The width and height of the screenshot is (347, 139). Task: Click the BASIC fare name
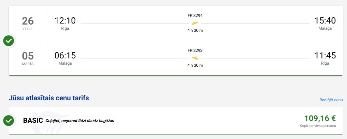[33, 121]
